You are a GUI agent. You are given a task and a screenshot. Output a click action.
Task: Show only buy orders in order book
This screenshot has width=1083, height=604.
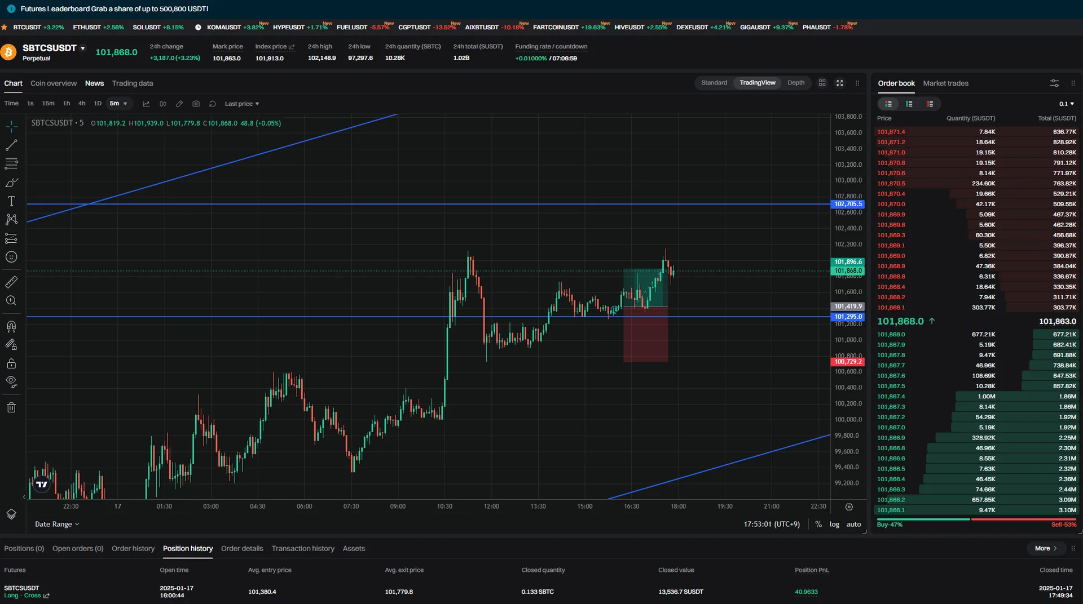coord(909,104)
